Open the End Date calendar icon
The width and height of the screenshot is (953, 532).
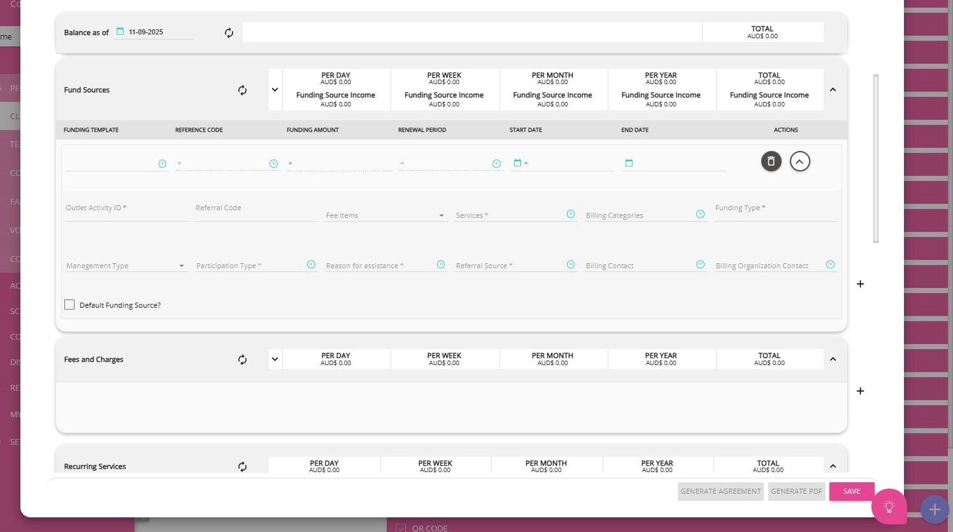629,163
